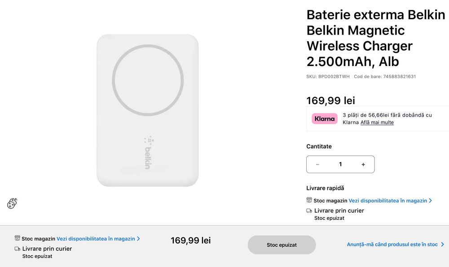Click 'Vezi disponibilitatea în magazin' in bottom bar

click(x=96, y=239)
